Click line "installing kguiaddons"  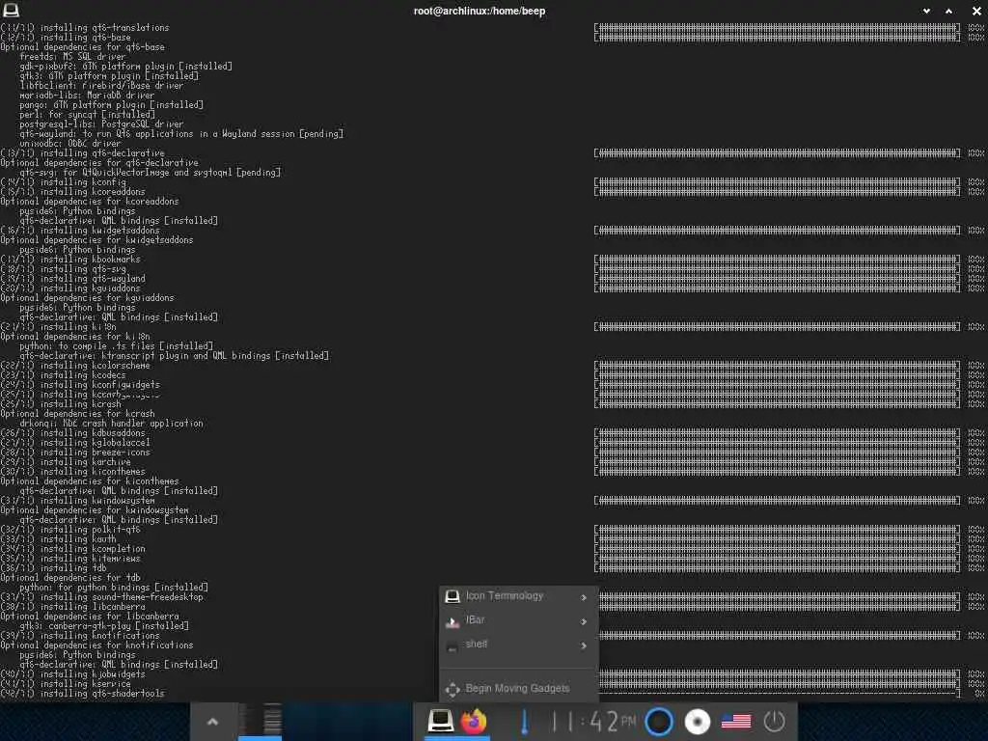pyautogui.click(x=69, y=288)
